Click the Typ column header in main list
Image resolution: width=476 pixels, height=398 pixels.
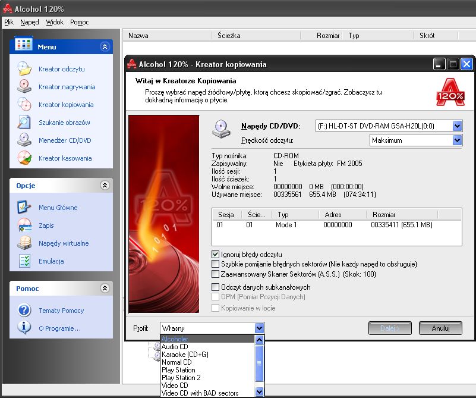[378, 36]
